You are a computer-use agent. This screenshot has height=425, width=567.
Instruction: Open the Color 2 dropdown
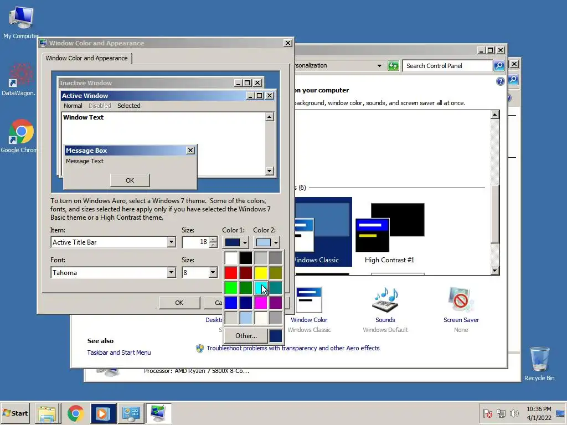(267, 242)
